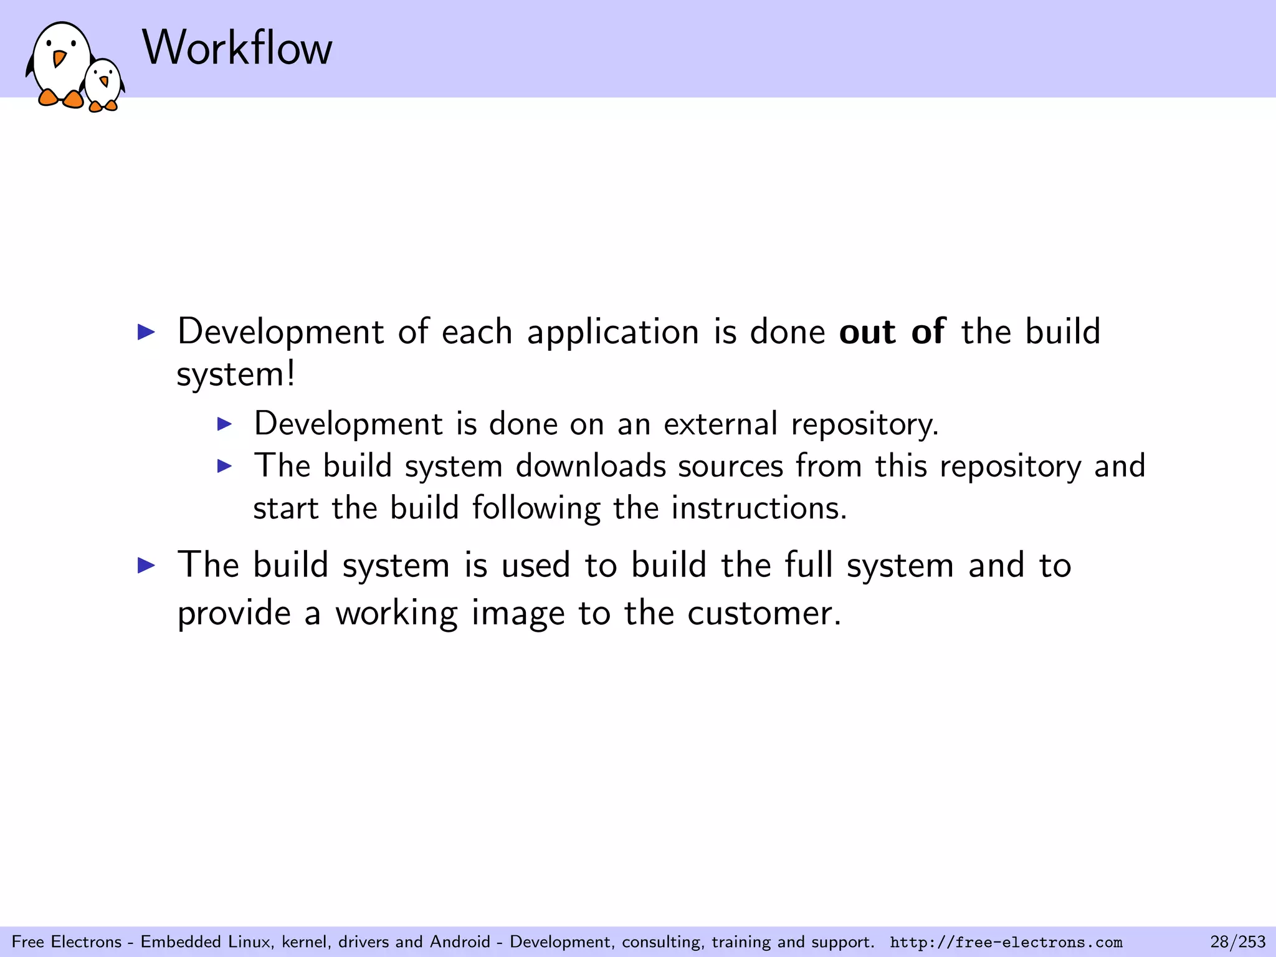The height and width of the screenshot is (957, 1276).
Task: Click 'start the build following the instructions' line
Action: point(550,508)
